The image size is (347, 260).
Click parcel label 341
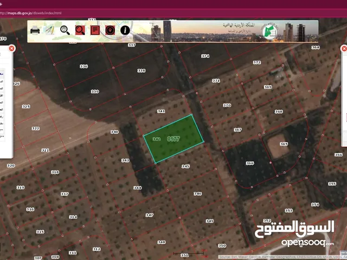(x=161, y=111)
